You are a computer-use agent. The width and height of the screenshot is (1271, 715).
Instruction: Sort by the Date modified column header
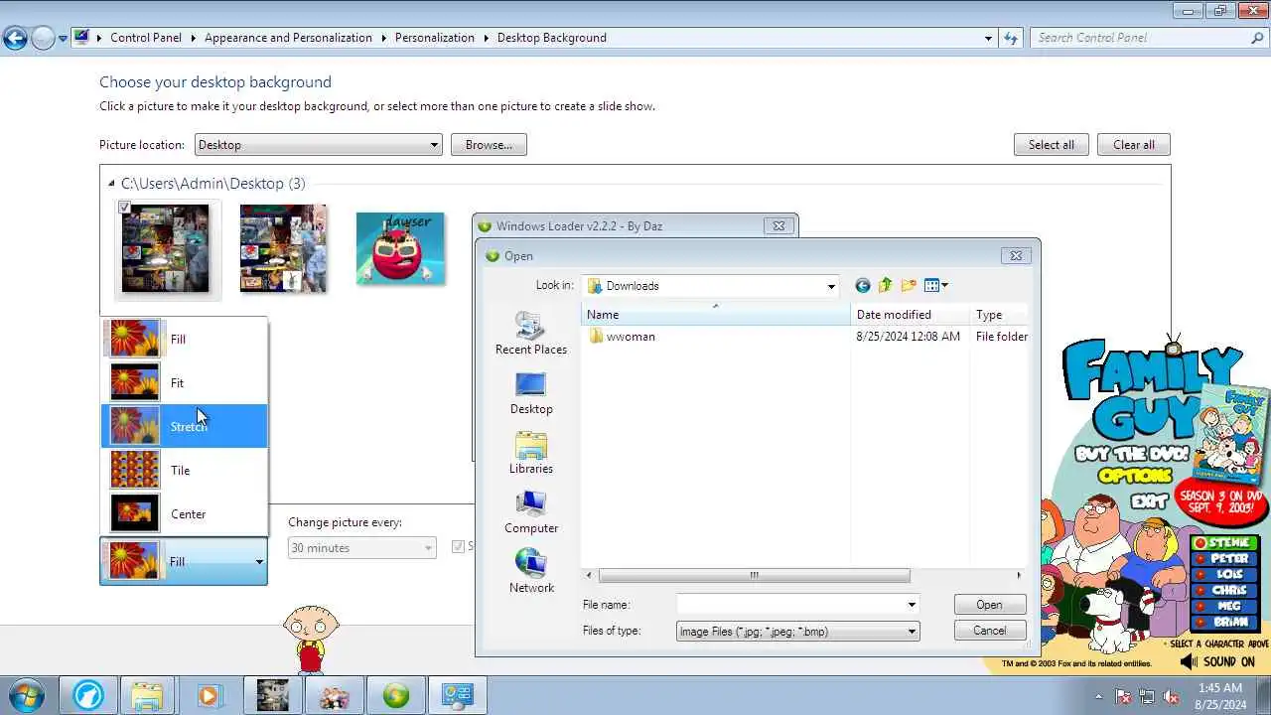910,315
